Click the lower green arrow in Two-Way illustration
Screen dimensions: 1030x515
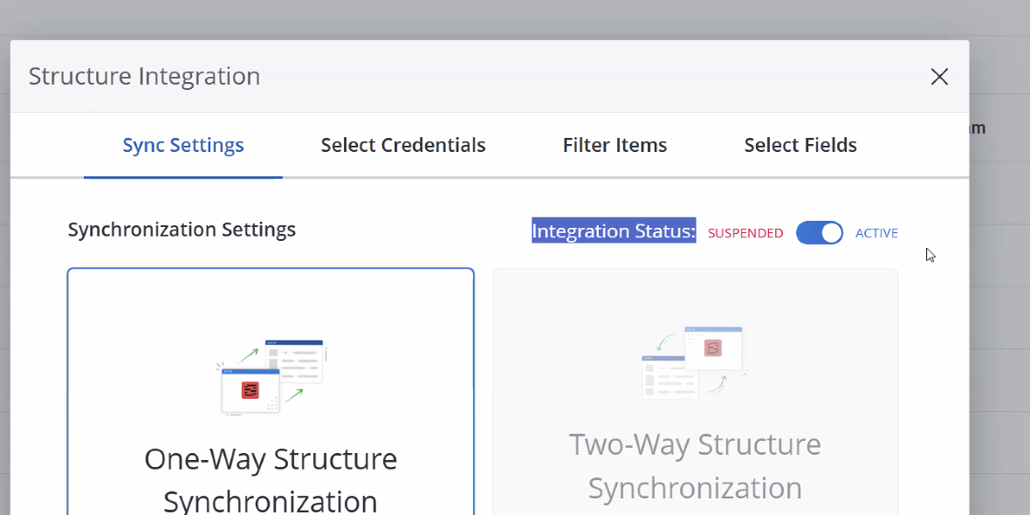(x=717, y=385)
